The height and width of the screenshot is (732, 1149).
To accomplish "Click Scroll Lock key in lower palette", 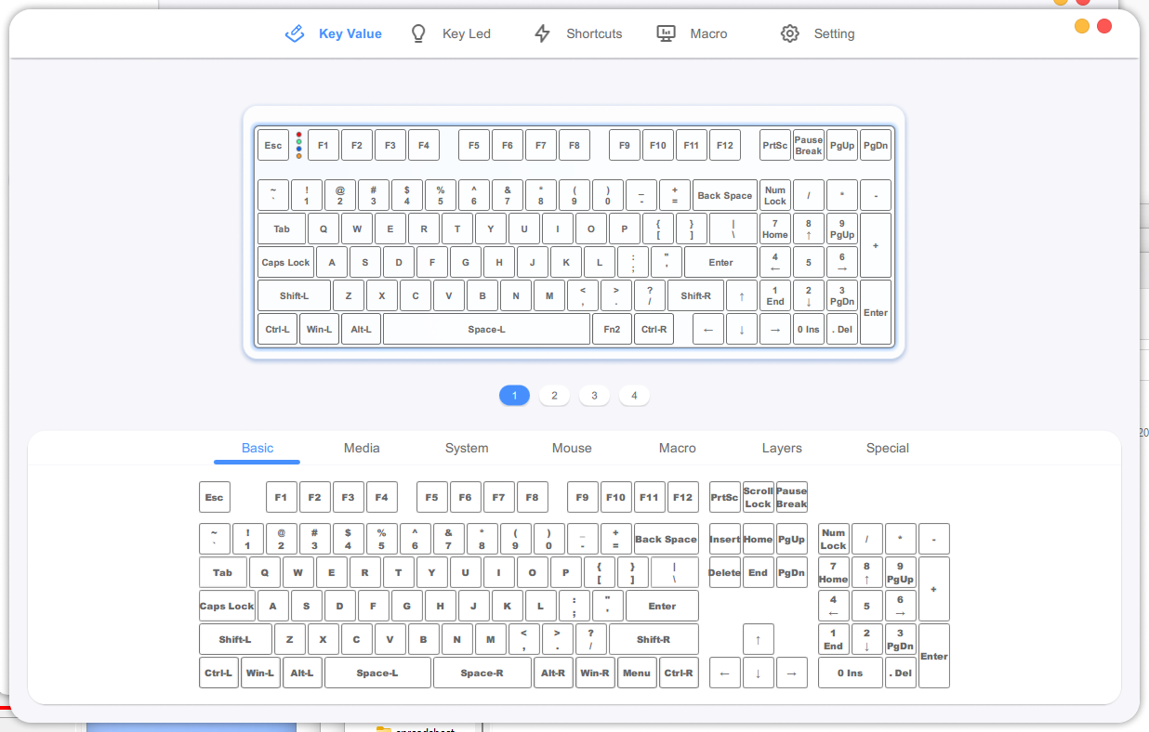I will click(x=758, y=497).
